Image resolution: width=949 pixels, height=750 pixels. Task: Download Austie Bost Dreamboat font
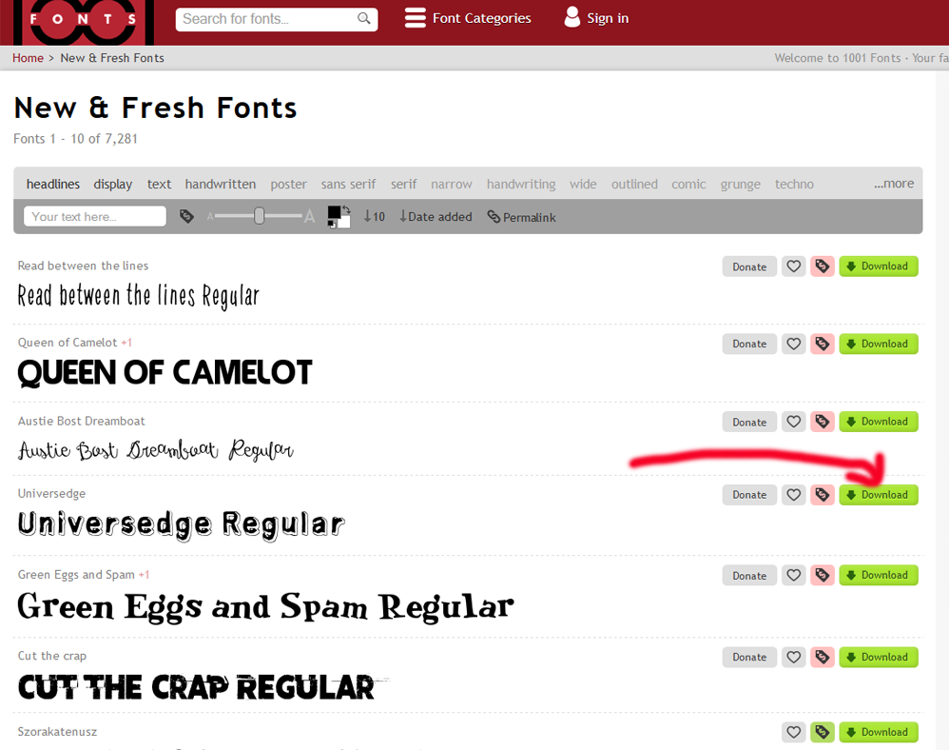(879, 422)
